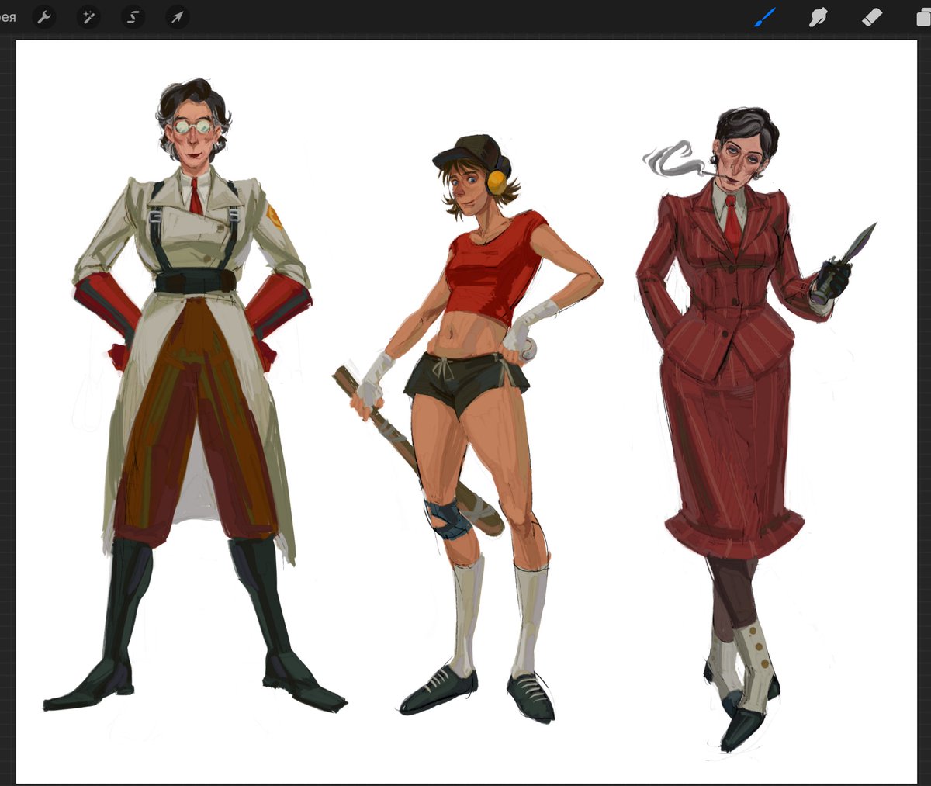The width and height of the screenshot is (931, 786).
Task: Open the Layers panel icon
Action: (x=923, y=17)
